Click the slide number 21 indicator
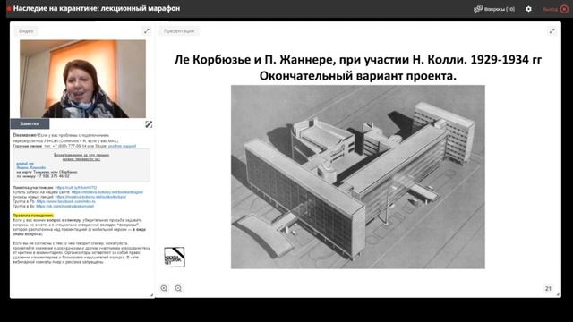Viewport: 573px width, 322px height. pyautogui.click(x=548, y=288)
